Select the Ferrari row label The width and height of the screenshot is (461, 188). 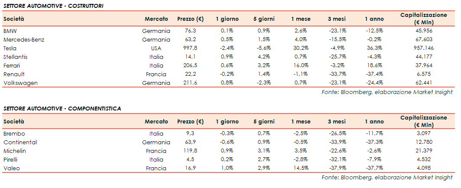[x=11, y=65]
